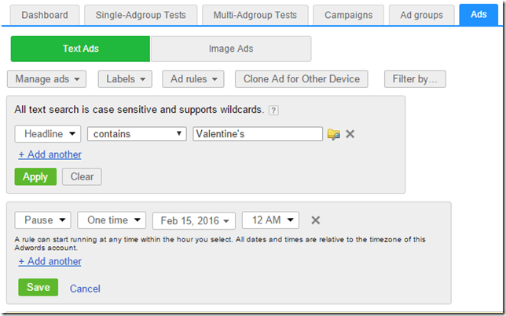
Task: Go to the Dashboard tab
Action: coord(45,15)
